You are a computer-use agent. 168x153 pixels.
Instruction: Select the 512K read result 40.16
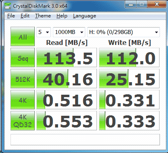67,79
